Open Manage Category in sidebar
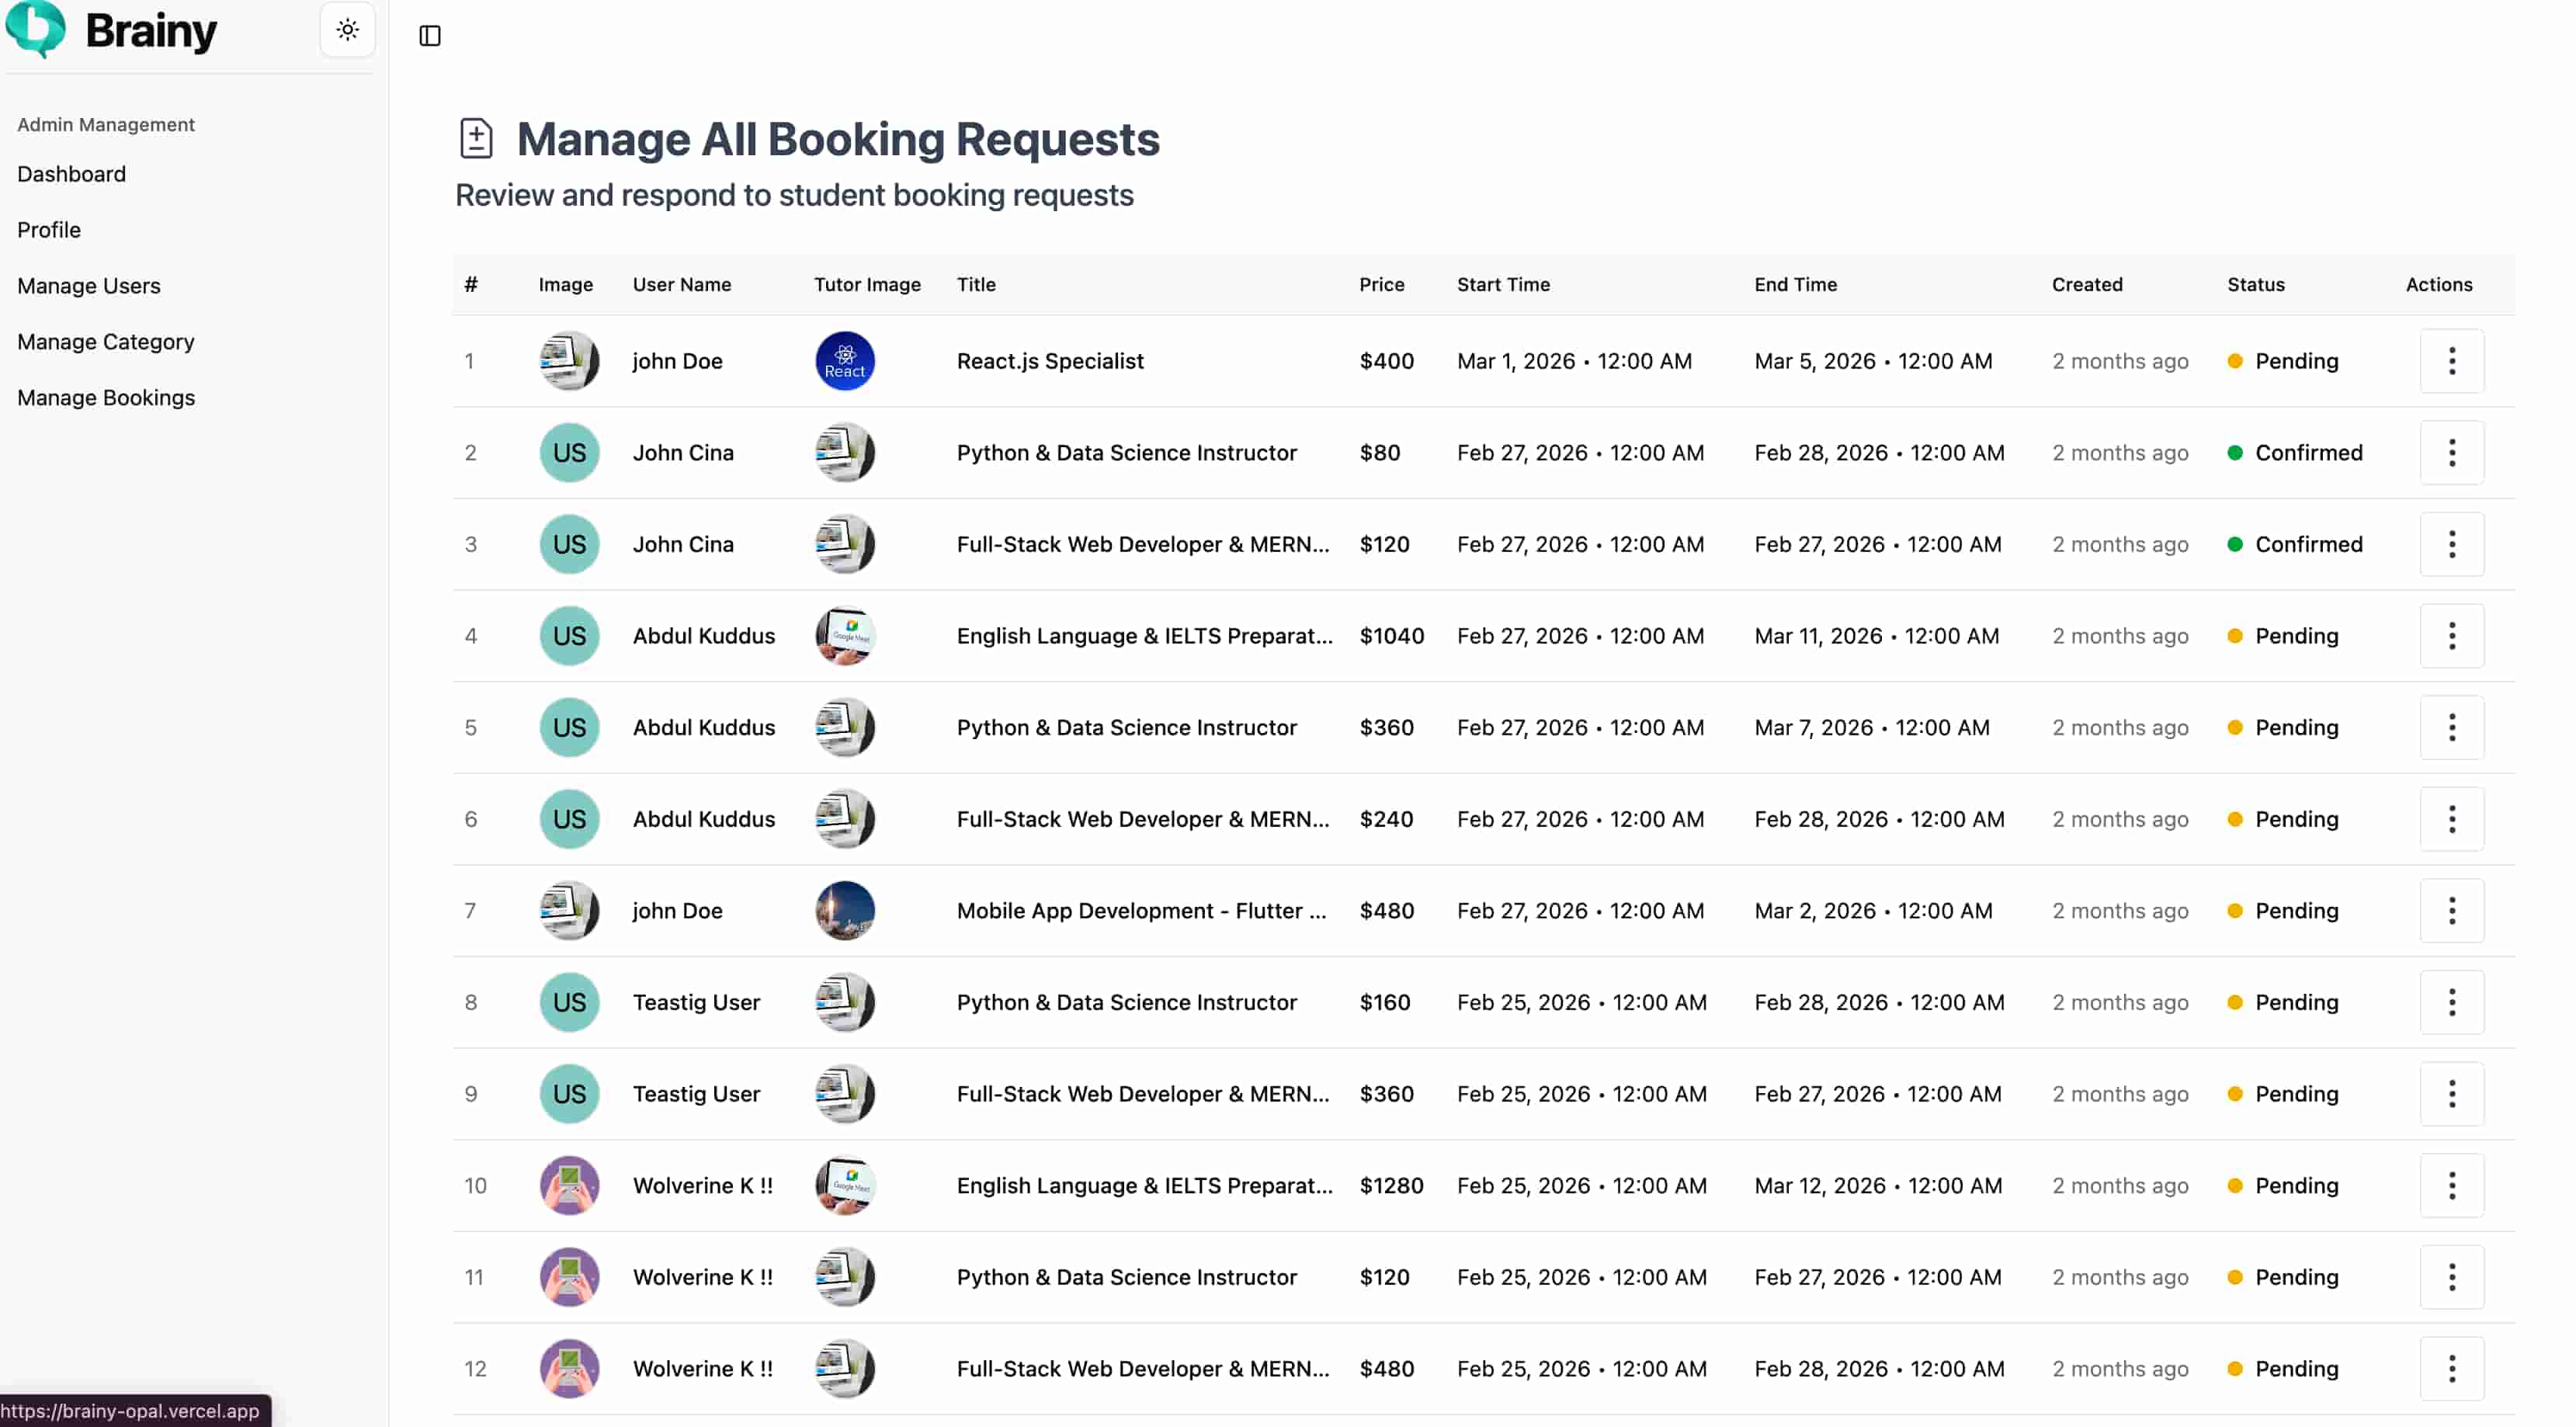The height and width of the screenshot is (1427, 2576). click(106, 342)
